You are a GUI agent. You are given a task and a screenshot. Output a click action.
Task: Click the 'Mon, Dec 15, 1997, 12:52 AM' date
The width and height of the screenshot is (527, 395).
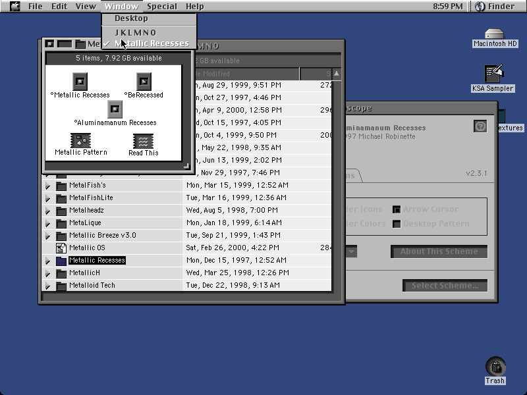point(236,260)
